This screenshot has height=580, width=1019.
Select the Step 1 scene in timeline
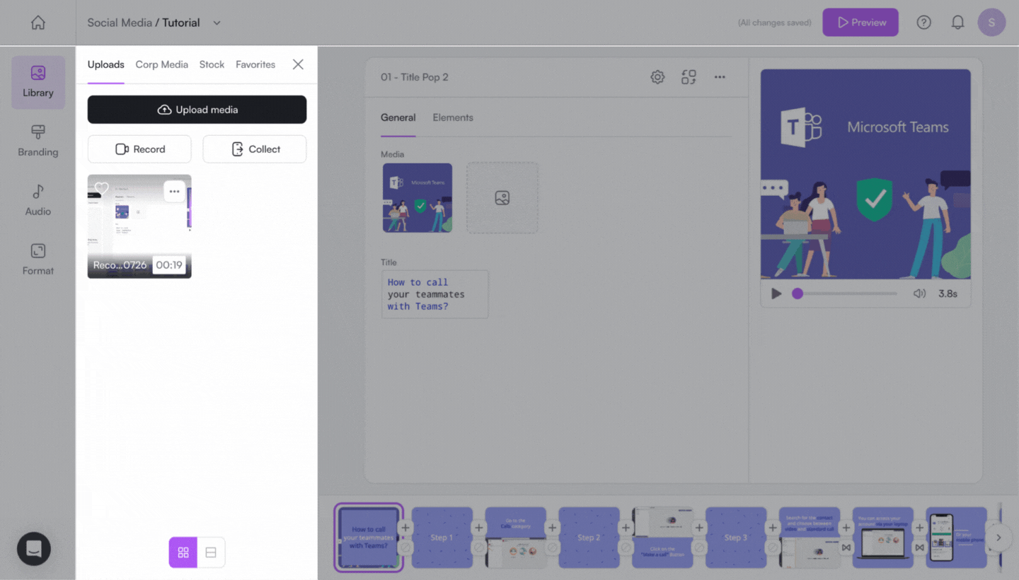coord(442,538)
